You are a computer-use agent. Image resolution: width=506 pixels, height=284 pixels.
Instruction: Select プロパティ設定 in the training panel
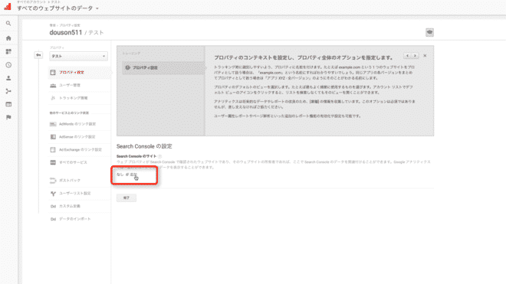click(163, 67)
